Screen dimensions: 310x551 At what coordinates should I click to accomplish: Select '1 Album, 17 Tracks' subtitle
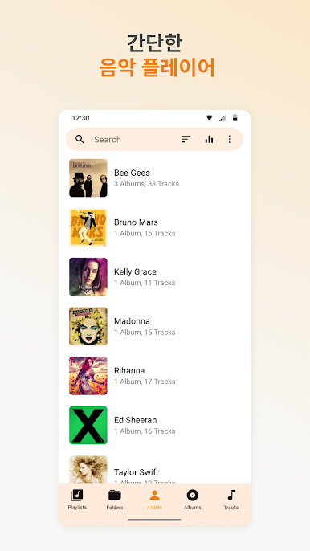(145, 382)
